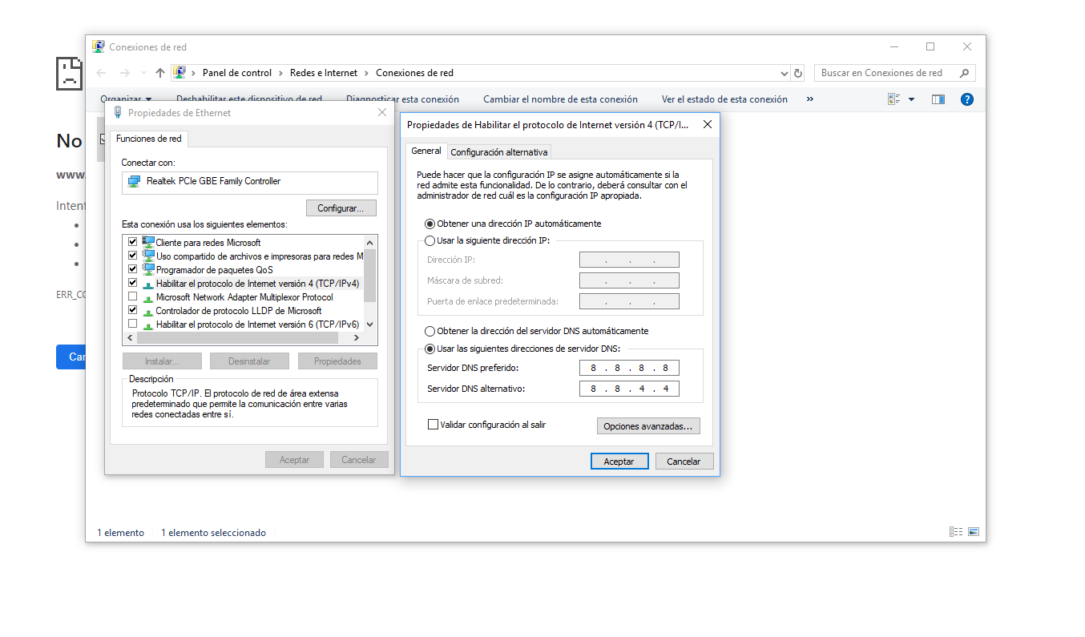Expand chevron after Redes e Internet

367,73
